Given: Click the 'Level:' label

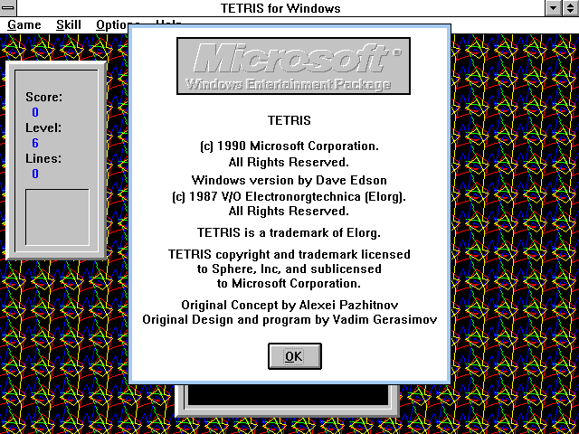Looking at the screenshot, I should (x=43, y=127).
